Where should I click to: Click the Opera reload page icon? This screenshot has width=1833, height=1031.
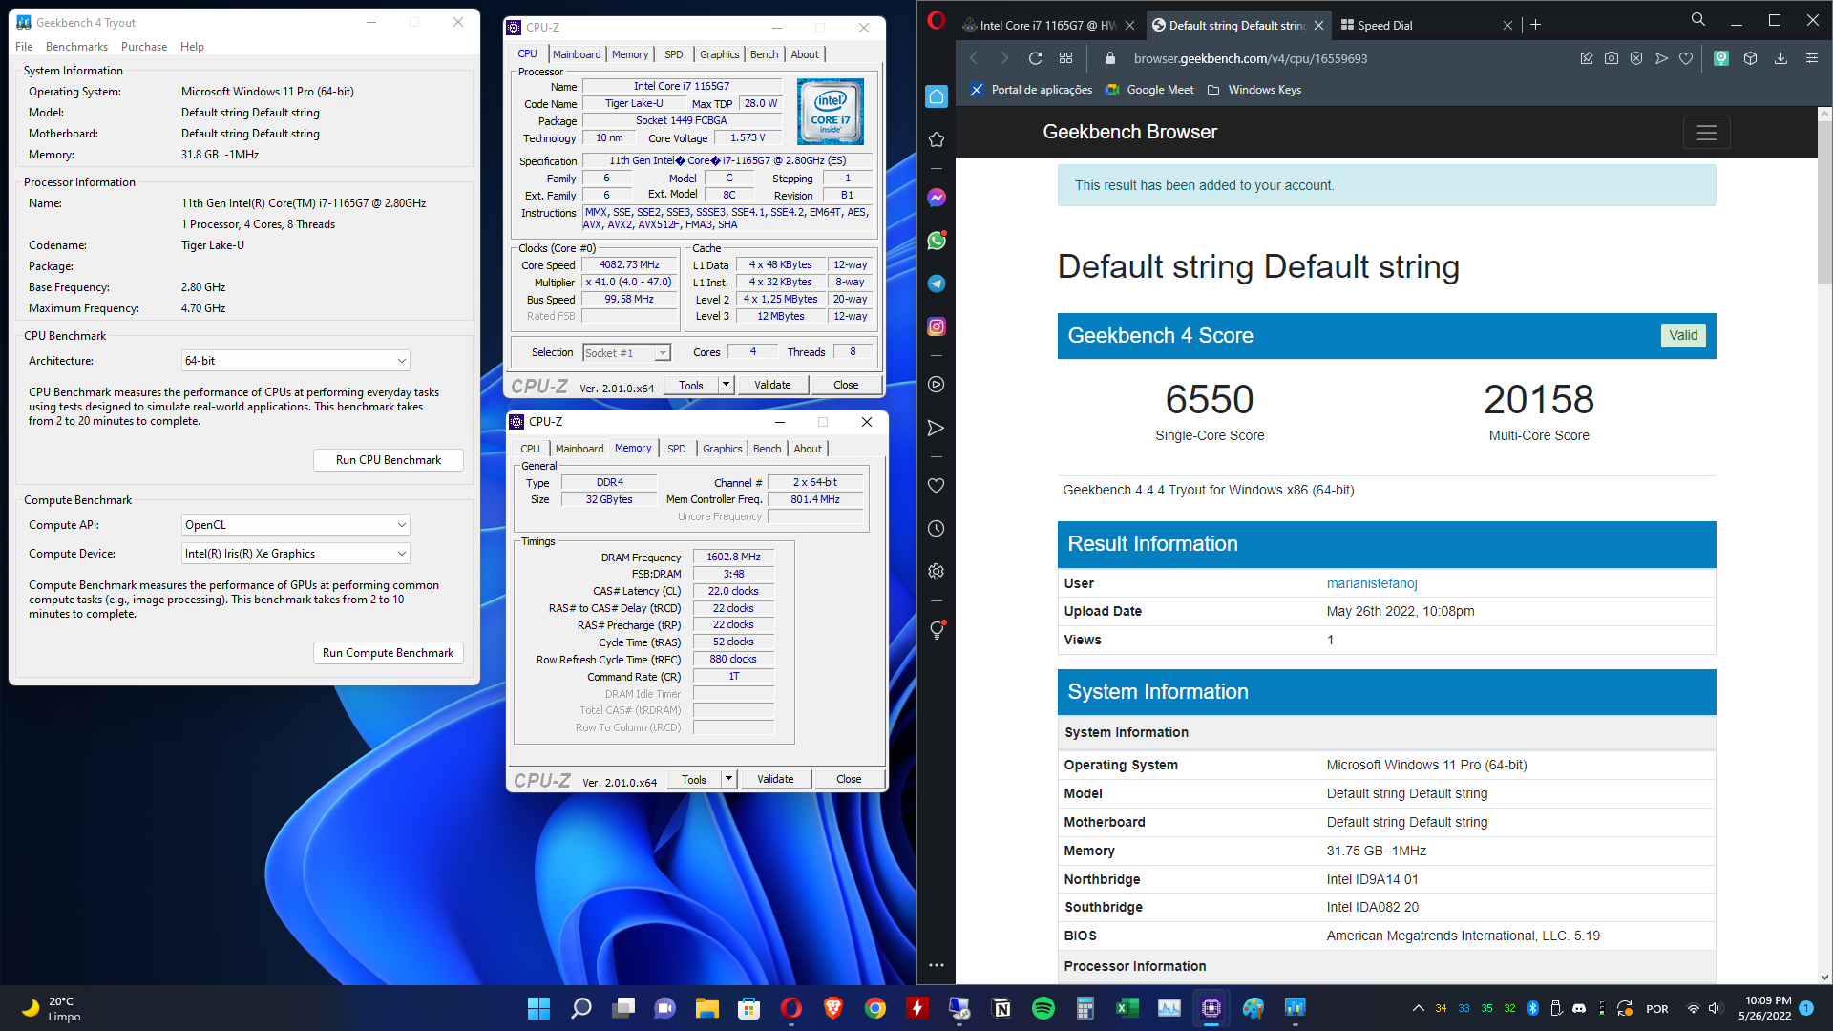pyautogui.click(x=1035, y=58)
